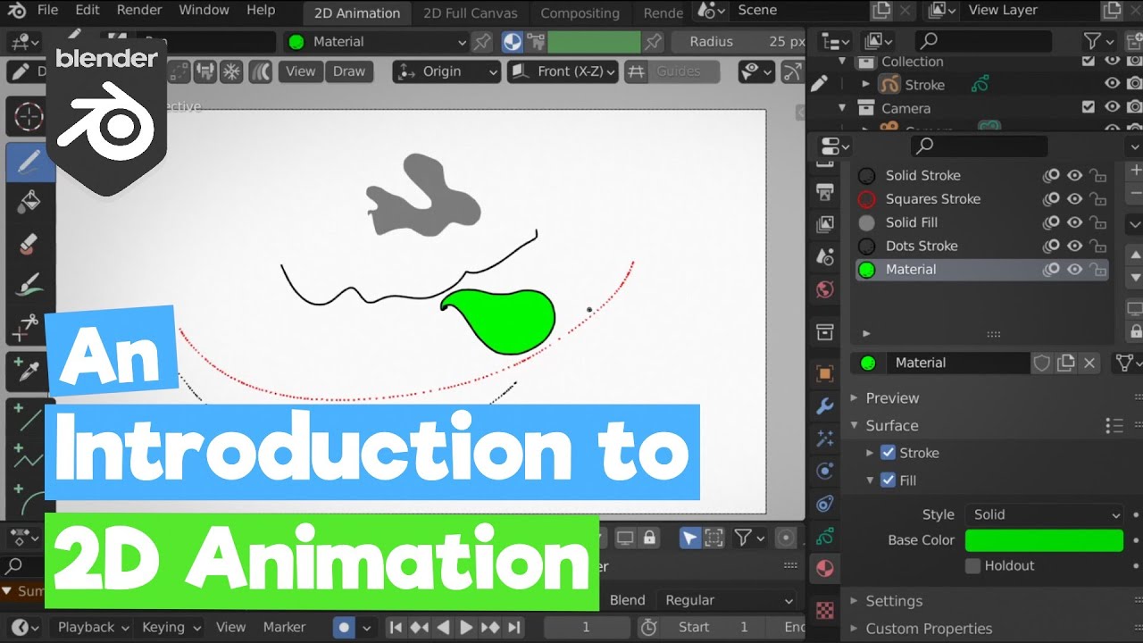
Task: Click the Draw menu button in the header
Action: click(x=349, y=71)
